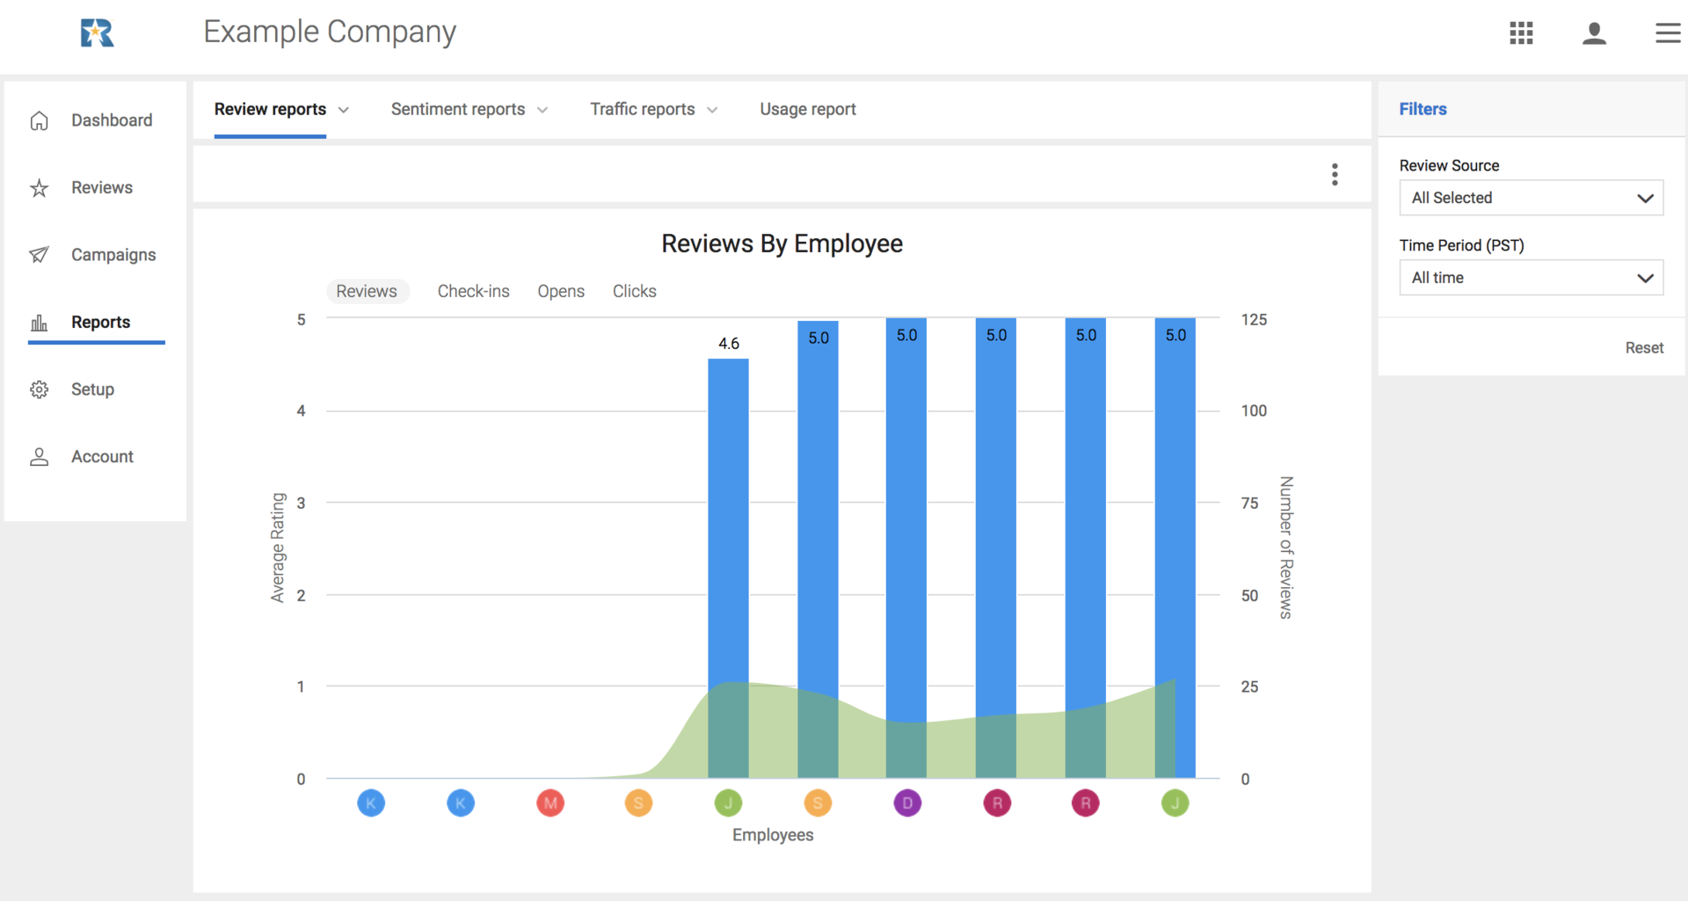Viewport: 1688px width, 901px height.
Task: Open the apps grid icon
Action: 1520,33
